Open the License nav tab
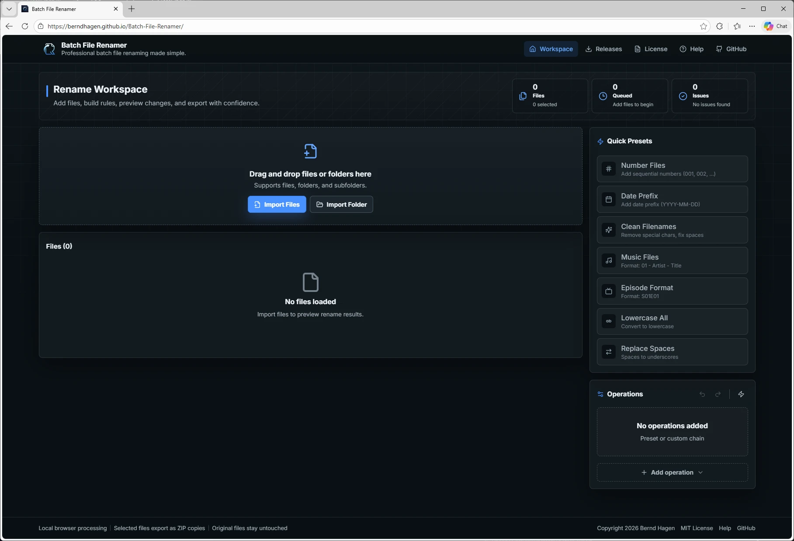This screenshot has width=794, height=541. click(651, 49)
